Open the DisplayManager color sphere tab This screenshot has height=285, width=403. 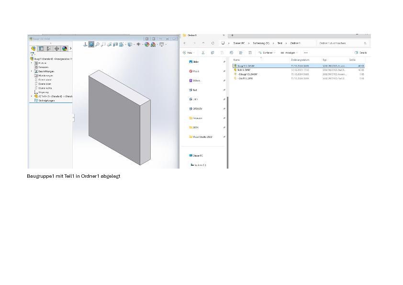(x=64, y=48)
